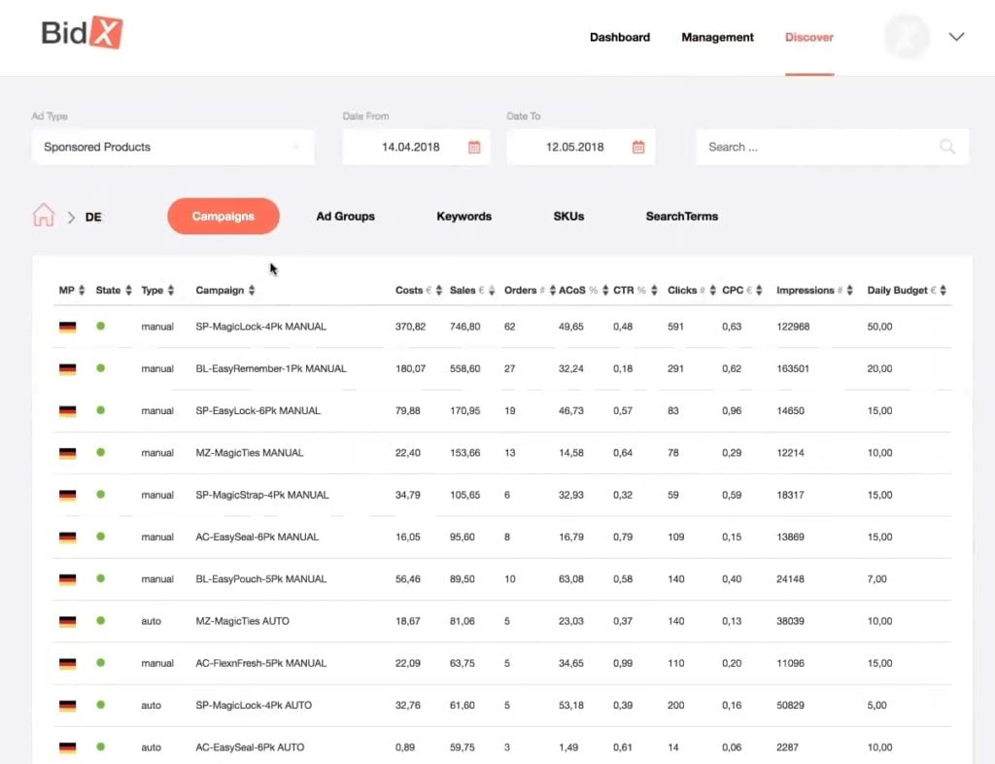Click Date To field showing 12.05.2018
The height and width of the screenshot is (764, 995).
click(x=581, y=147)
